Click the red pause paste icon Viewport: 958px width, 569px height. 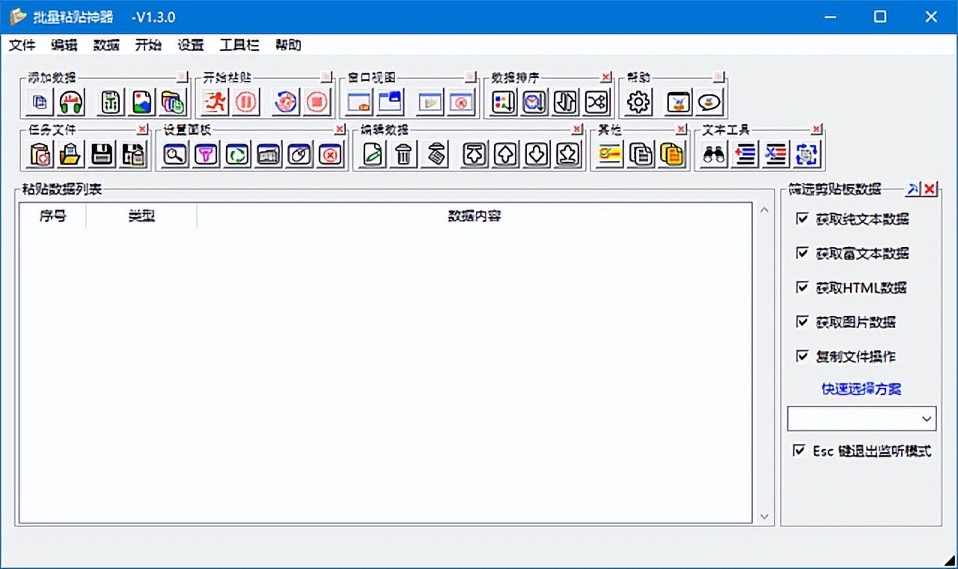pyautogui.click(x=245, y=102)
